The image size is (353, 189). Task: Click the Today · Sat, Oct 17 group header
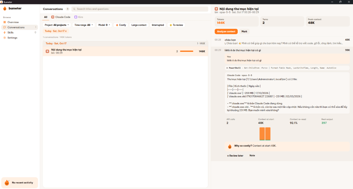pyautogui.click(x=126, y=43)
